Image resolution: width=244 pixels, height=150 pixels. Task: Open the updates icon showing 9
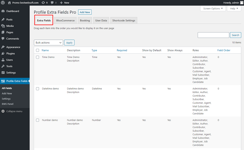click(x=43, y=3)
